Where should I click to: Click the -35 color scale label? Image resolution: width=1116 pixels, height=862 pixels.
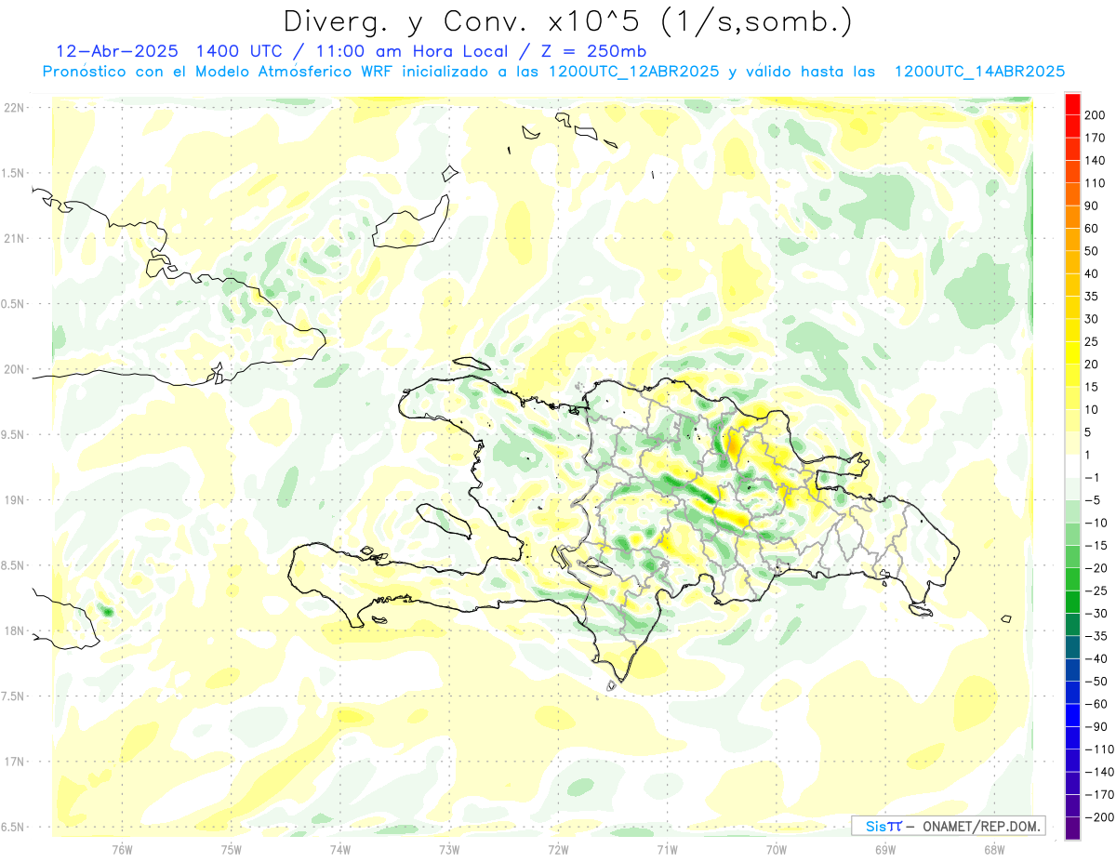click(1097, 636)
